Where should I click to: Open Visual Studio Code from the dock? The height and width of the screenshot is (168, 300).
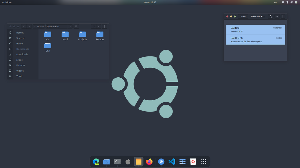[172, 162]
